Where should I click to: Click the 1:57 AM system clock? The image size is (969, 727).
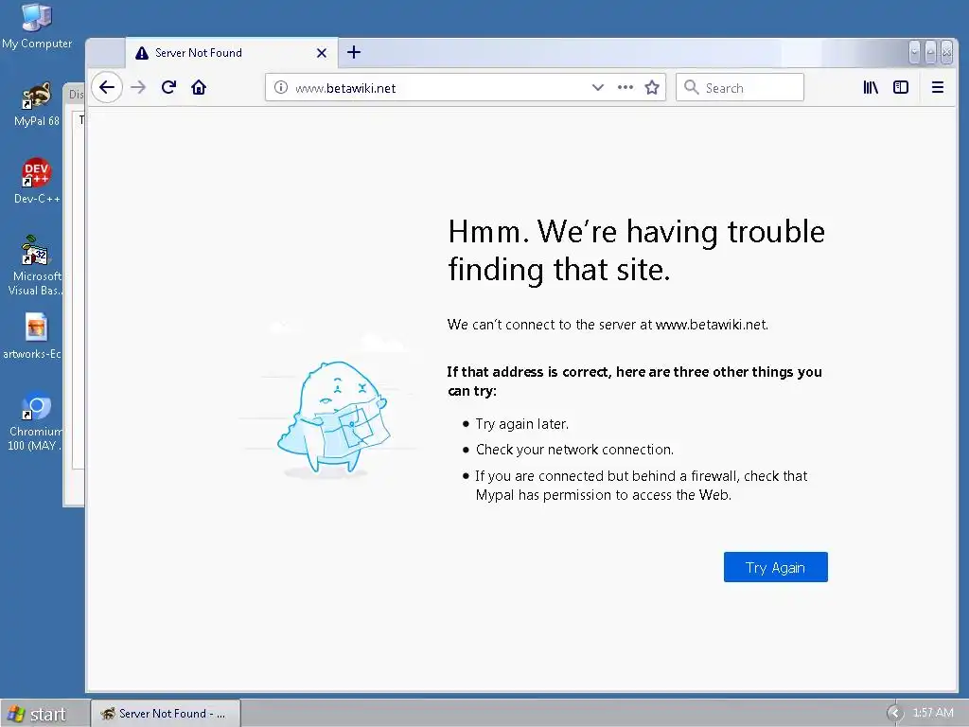(932, 713)
